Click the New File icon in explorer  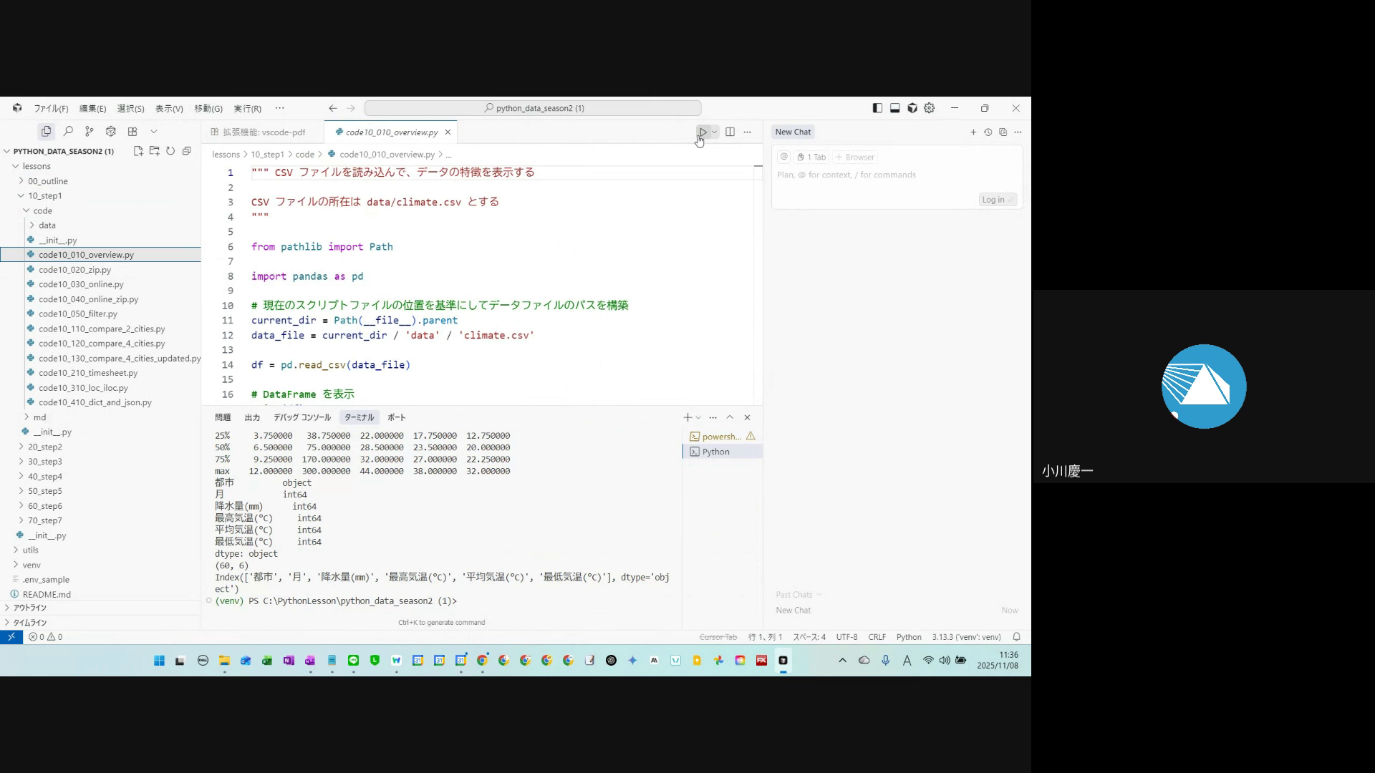point(138,151)
